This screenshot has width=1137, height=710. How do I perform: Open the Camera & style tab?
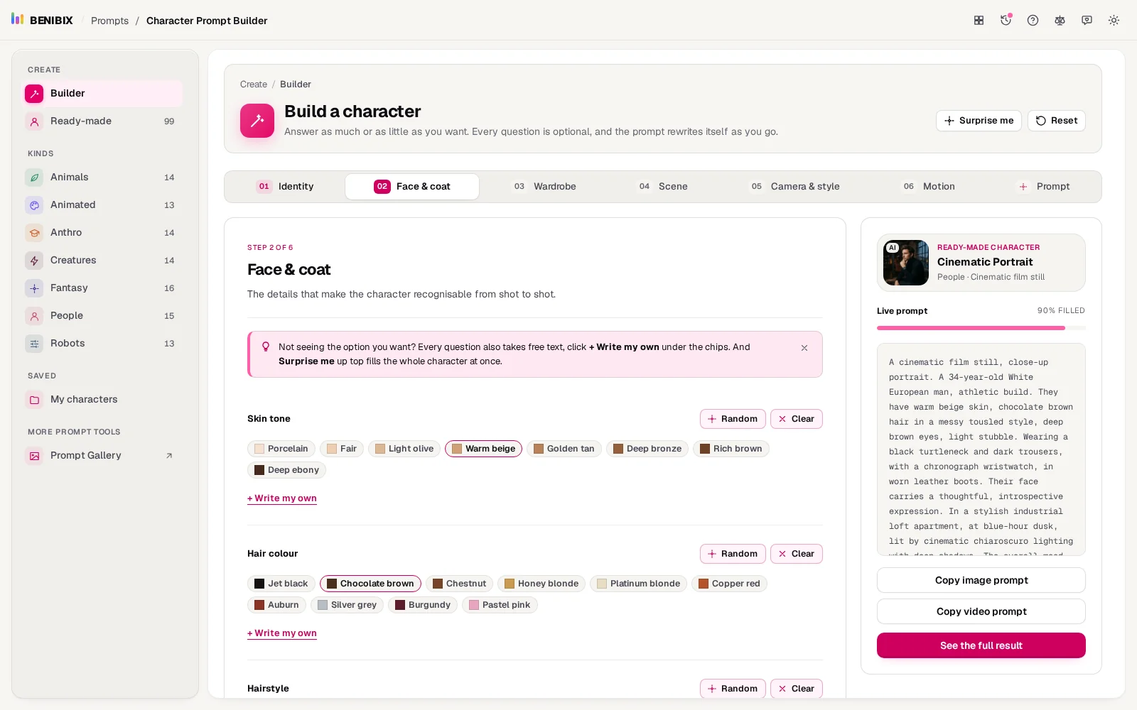tap(795, 187)
